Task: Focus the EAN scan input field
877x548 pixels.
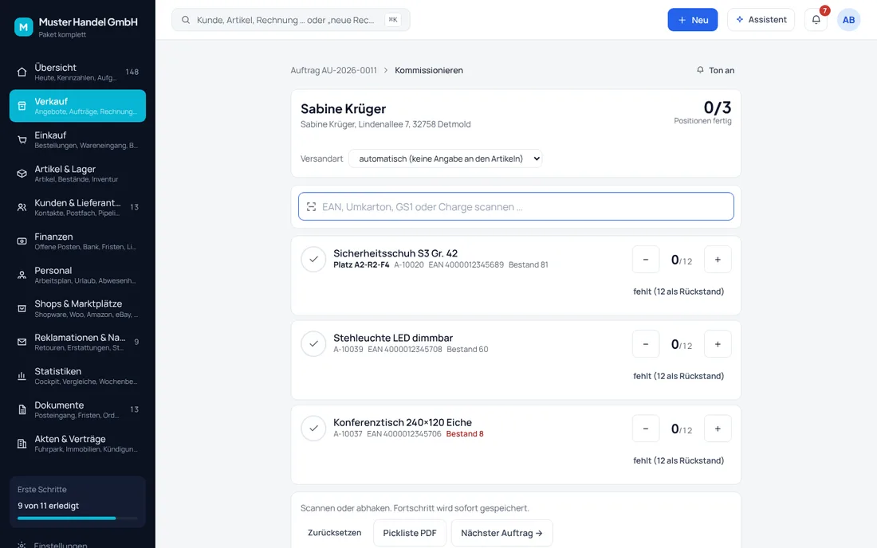Action: click(516, 206)
